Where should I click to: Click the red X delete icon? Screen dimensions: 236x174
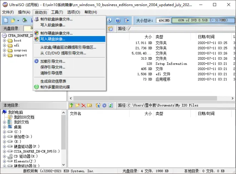pyautogui.click(x=84, y=105)
